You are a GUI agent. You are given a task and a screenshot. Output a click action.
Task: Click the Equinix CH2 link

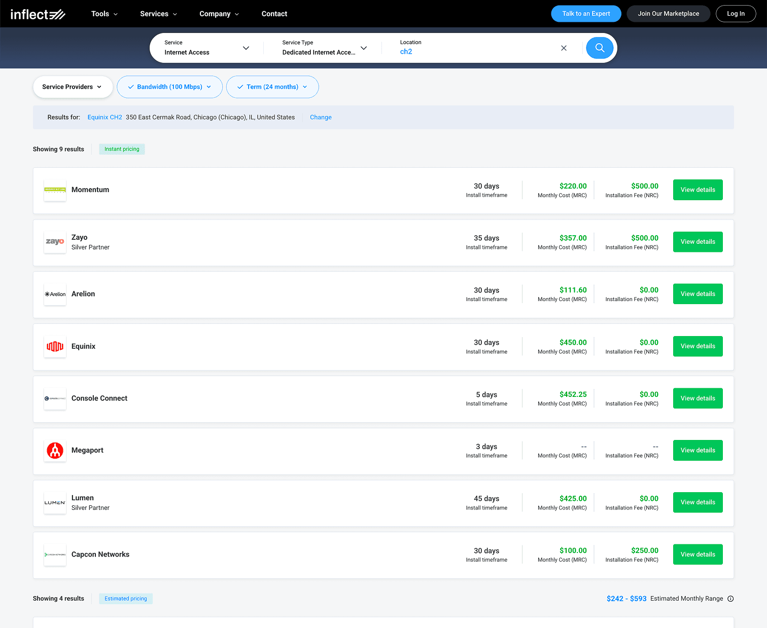[x=104, y=117]
